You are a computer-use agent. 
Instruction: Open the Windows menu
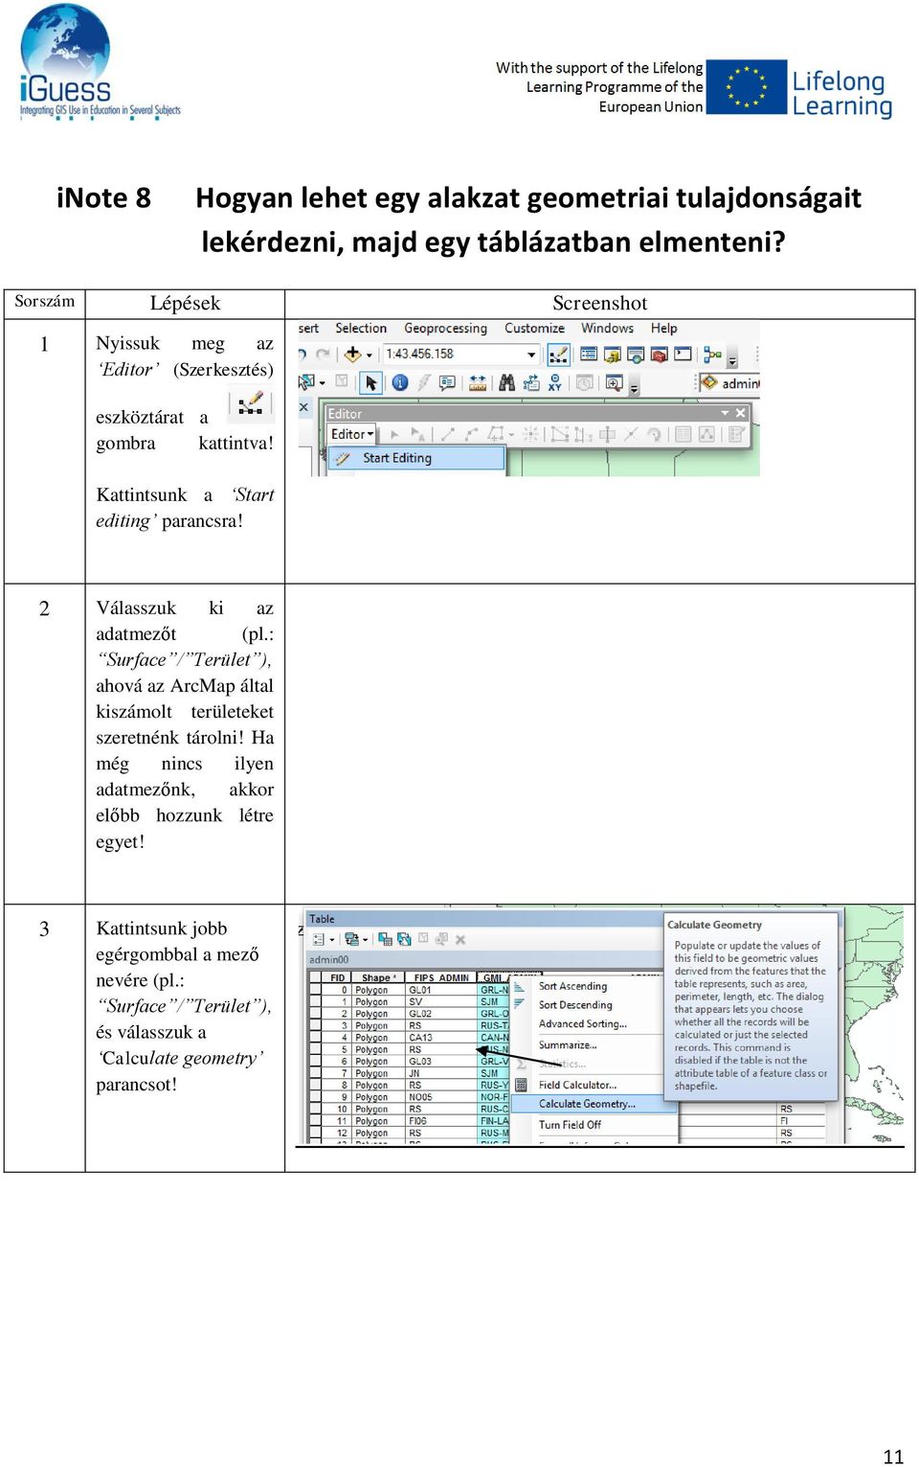pos(607,328)
